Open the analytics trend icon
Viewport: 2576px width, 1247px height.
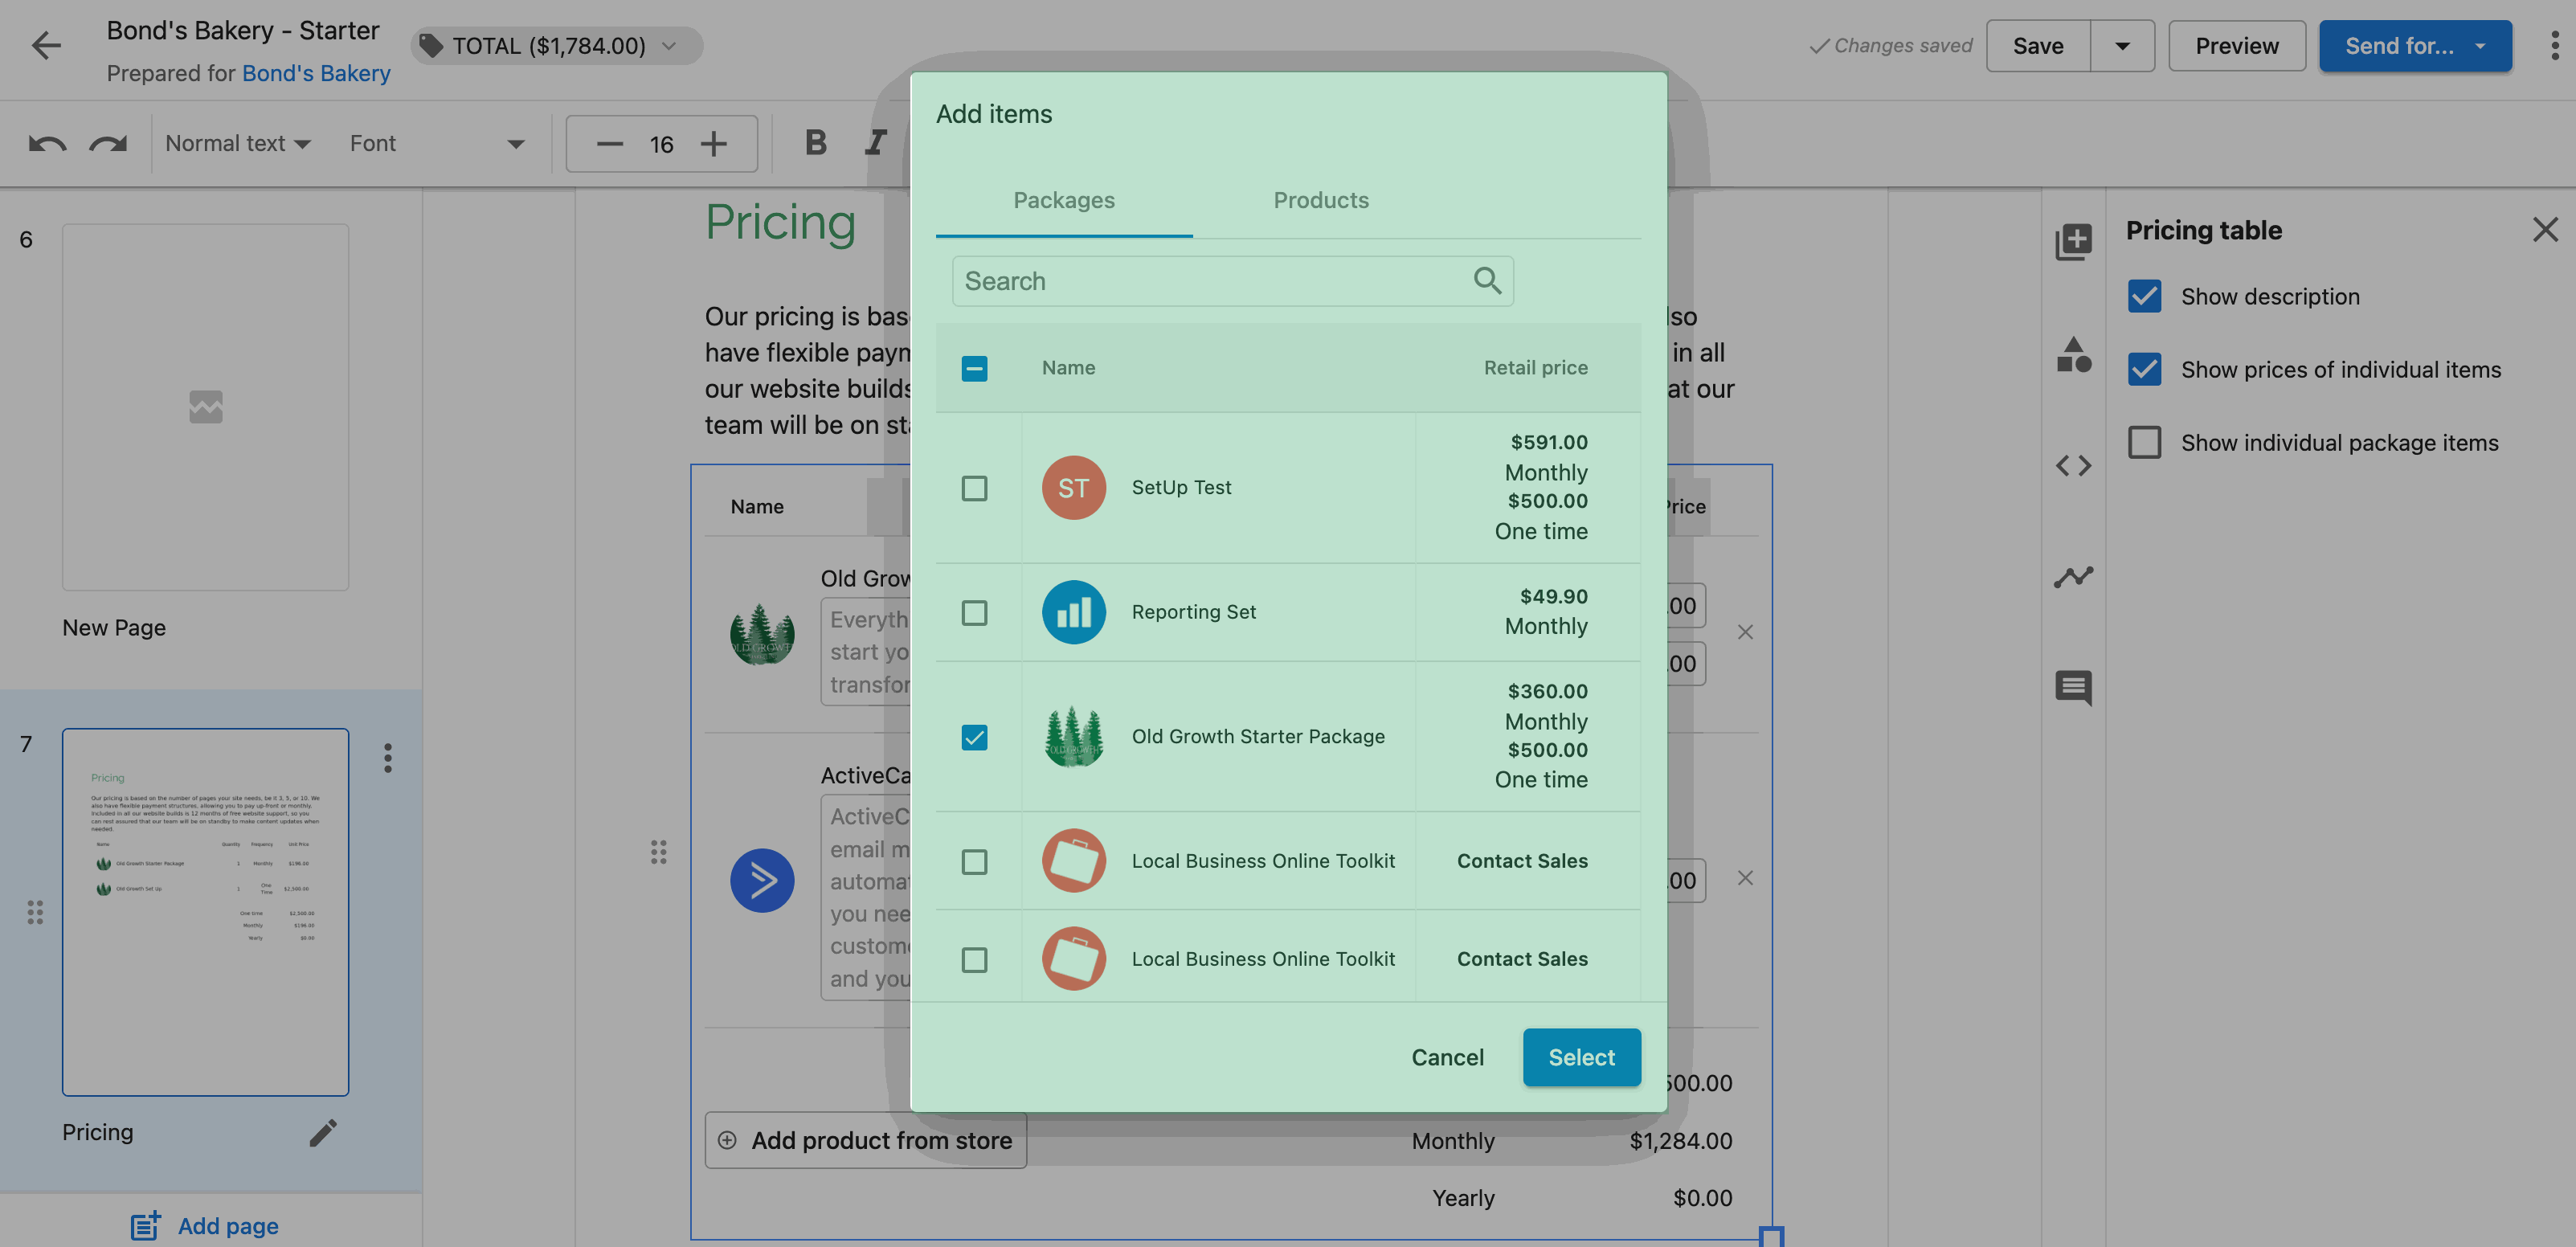[x=2073, y=576]
